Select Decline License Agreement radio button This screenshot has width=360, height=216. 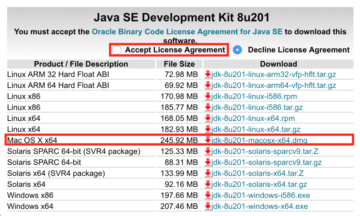pos(237,50)
